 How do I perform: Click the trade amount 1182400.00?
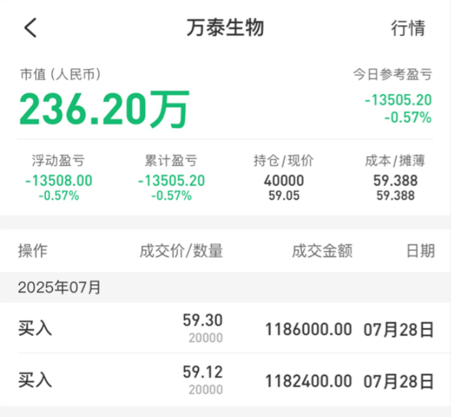click(309, 381)
